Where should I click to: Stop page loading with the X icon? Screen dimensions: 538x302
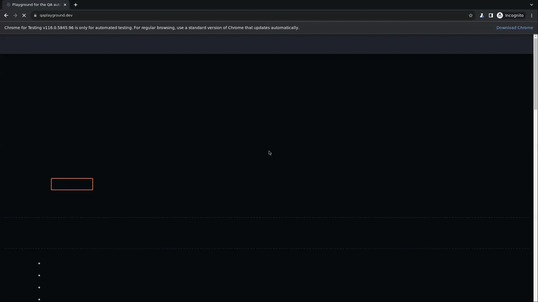(24, 15)
